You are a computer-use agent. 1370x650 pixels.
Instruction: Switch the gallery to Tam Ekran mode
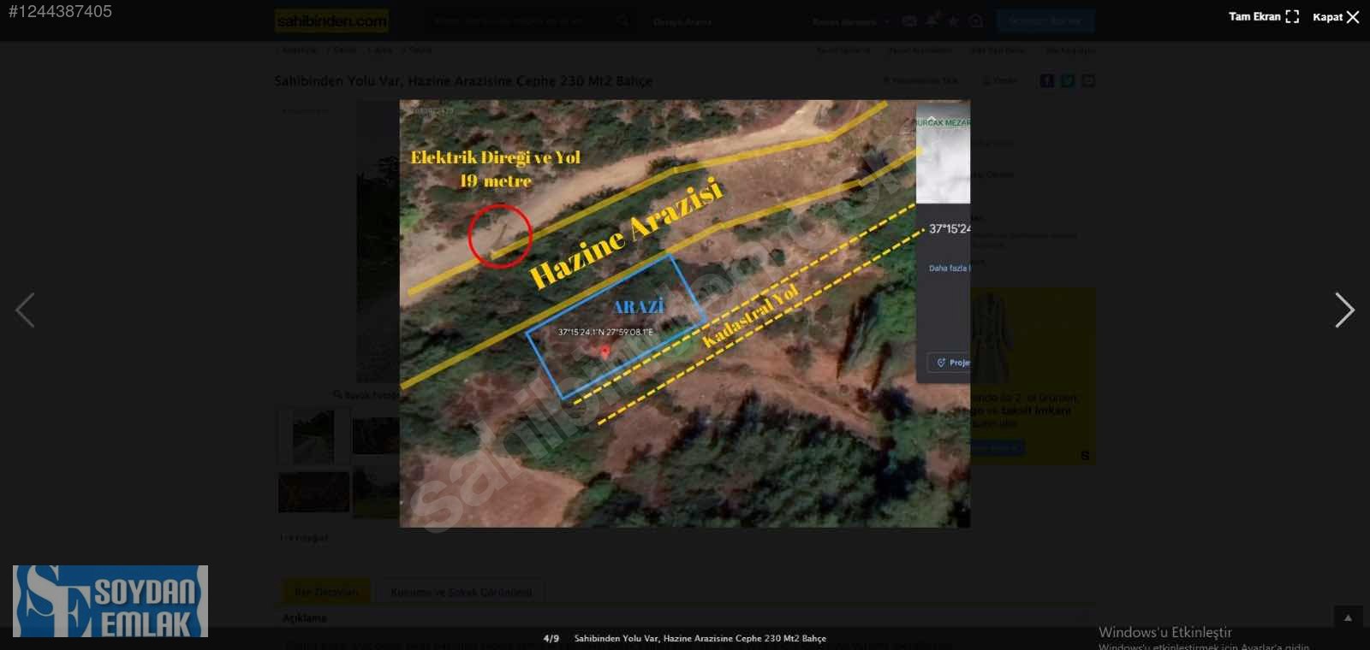(x=1264, y=17)
